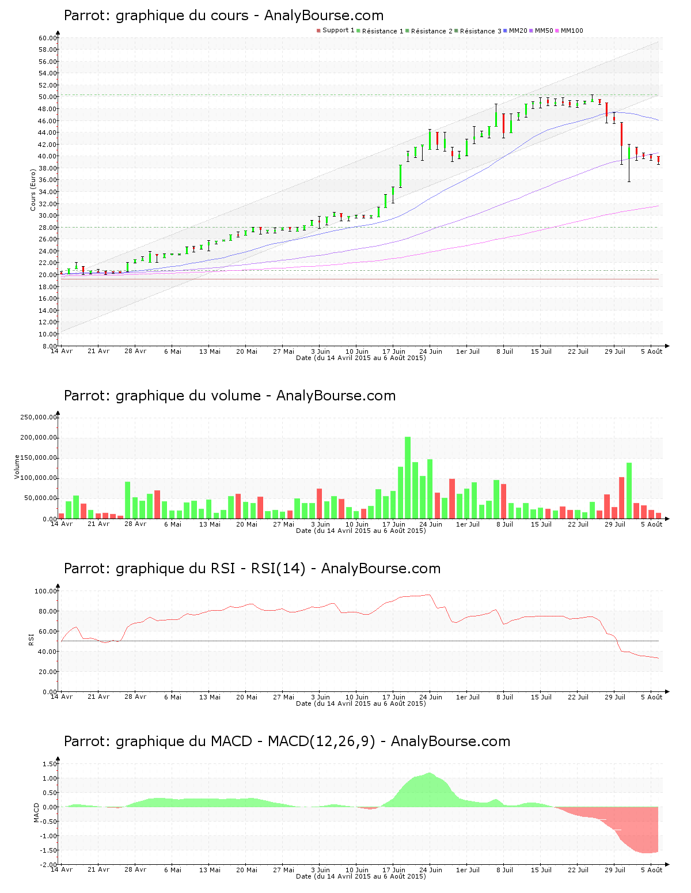Select the 'MM20' legend label

click(518, 31)
